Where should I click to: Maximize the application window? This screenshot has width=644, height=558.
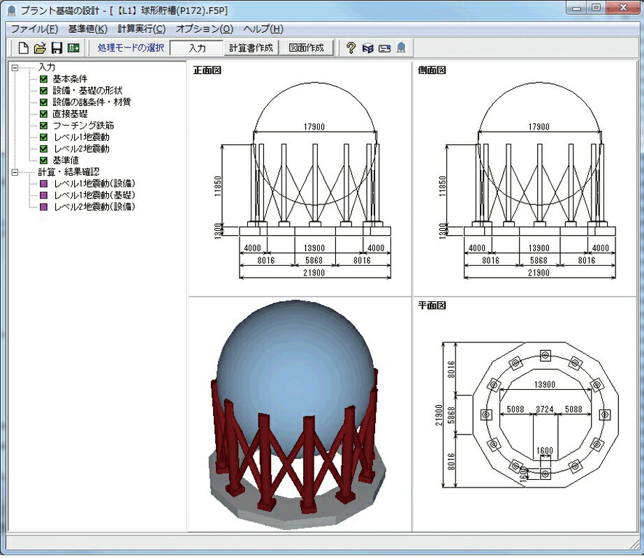[x=597, y=8]
